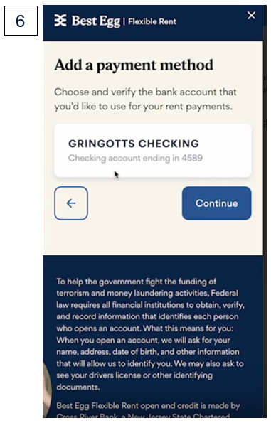Click the 'Add a payment method' heading
The width and height of the screenshot is (271, 423).
(134, 65)
